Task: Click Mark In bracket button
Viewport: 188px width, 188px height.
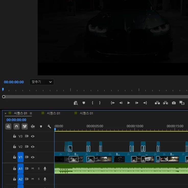Action: (92, 103)
